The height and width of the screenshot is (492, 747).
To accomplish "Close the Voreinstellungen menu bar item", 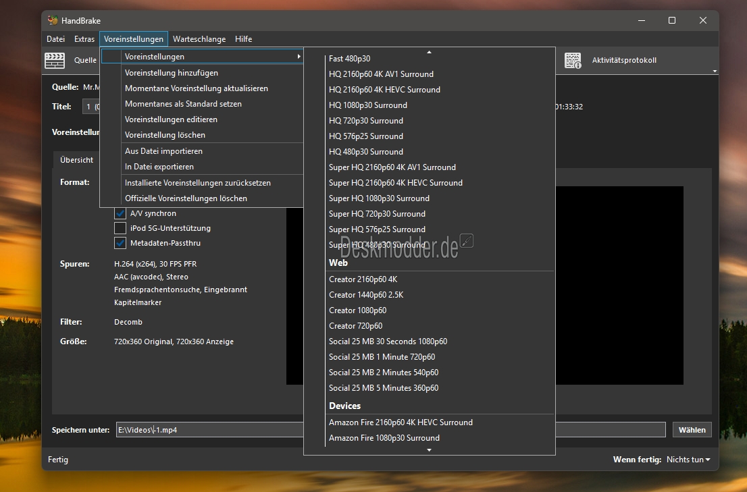I will (134, 39).
